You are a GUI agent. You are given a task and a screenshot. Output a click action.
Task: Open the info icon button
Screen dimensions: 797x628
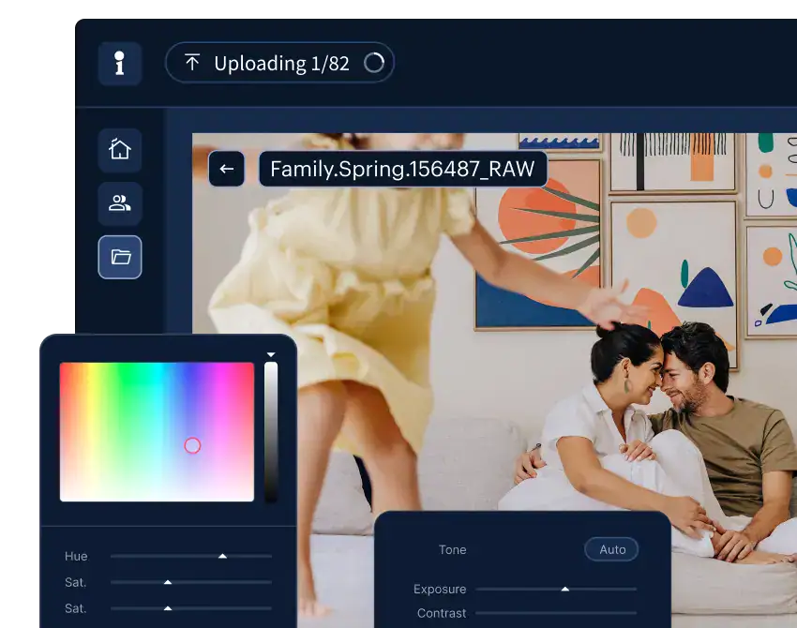(x=119, y=64)
